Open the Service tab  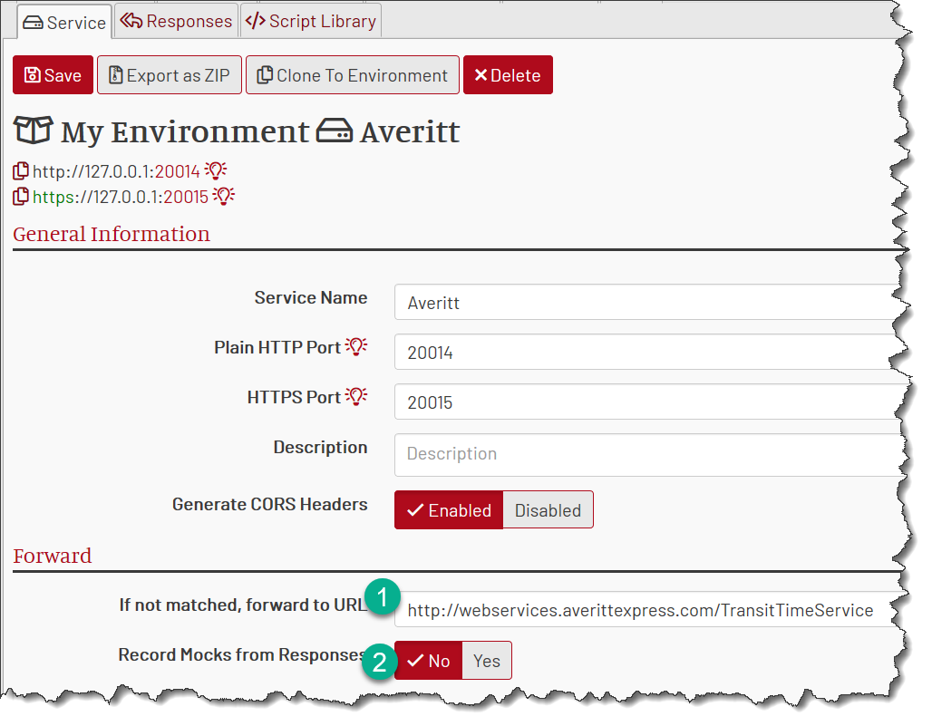coord(64,22)
